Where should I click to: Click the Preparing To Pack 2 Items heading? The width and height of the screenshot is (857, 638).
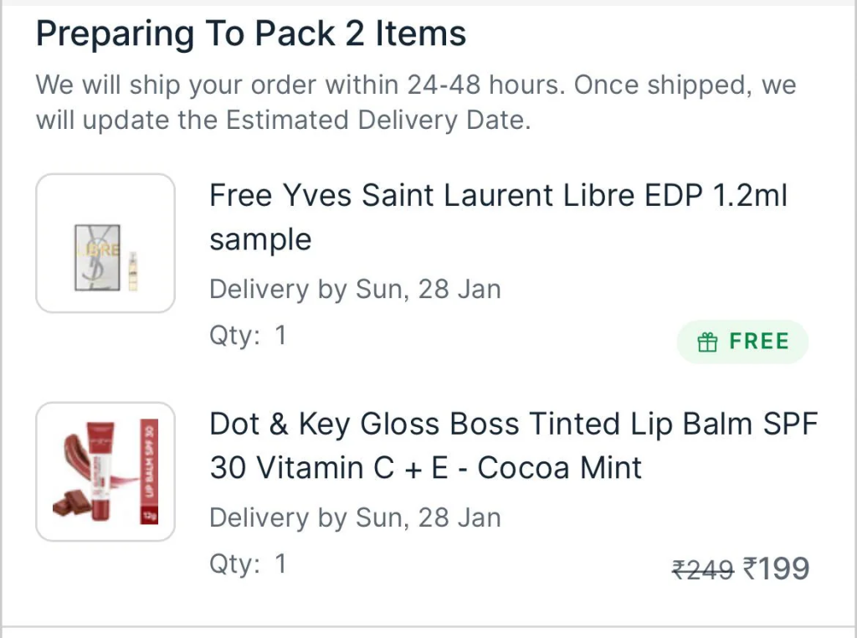pyautogui.click(x=250, y=33)
